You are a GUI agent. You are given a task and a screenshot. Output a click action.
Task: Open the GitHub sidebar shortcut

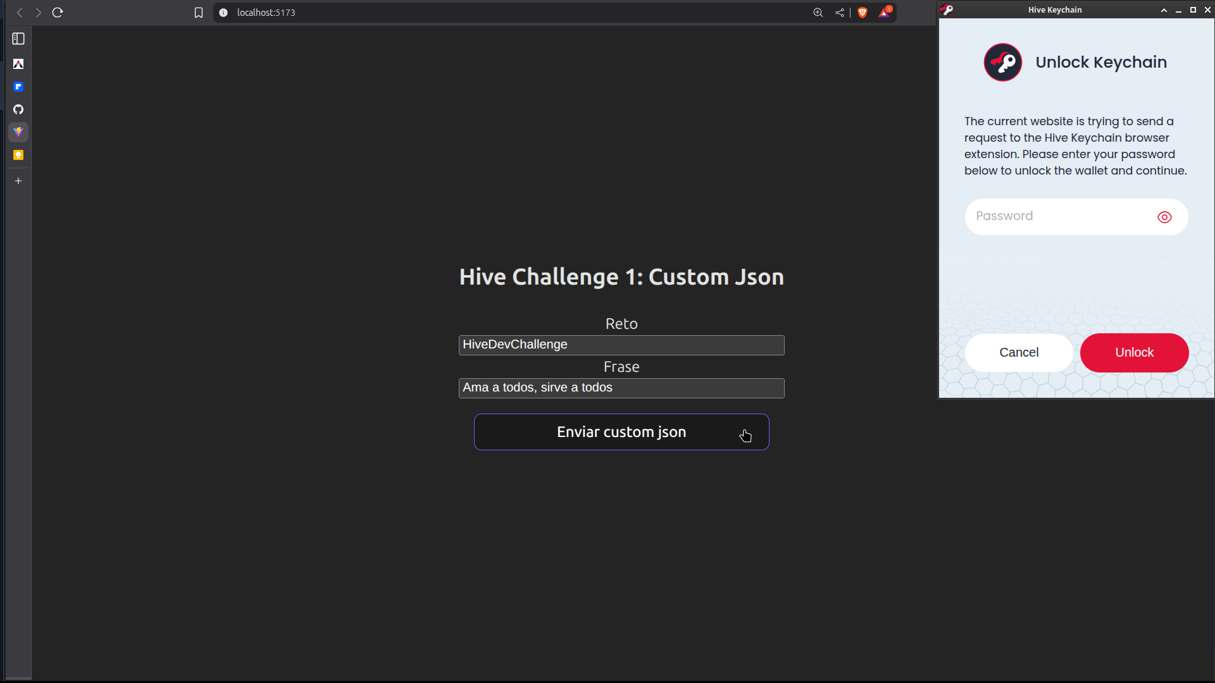tap(18, 109)
